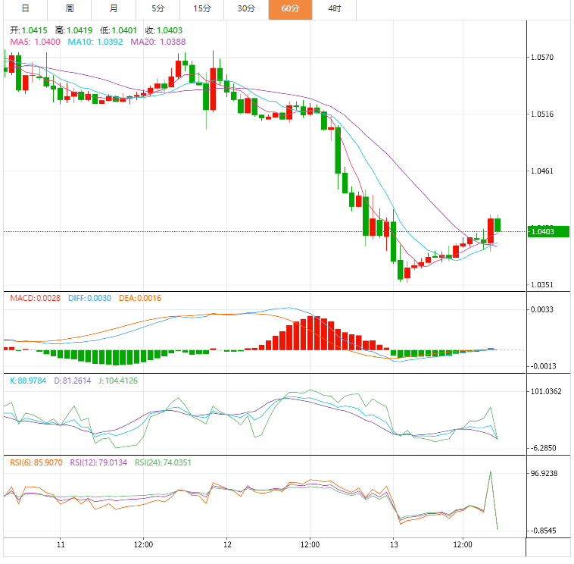Image resolution: width=574 pixels, height=564 pixels.
Task: Click the date marker 13 on time axis
Action: click(x=394, y=545)
